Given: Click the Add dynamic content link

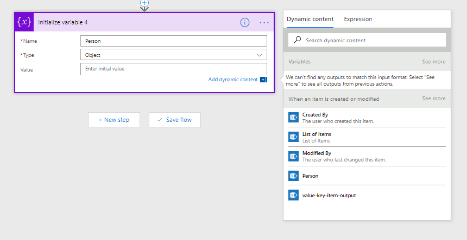Looking at the screenshot, I should 233,80.
